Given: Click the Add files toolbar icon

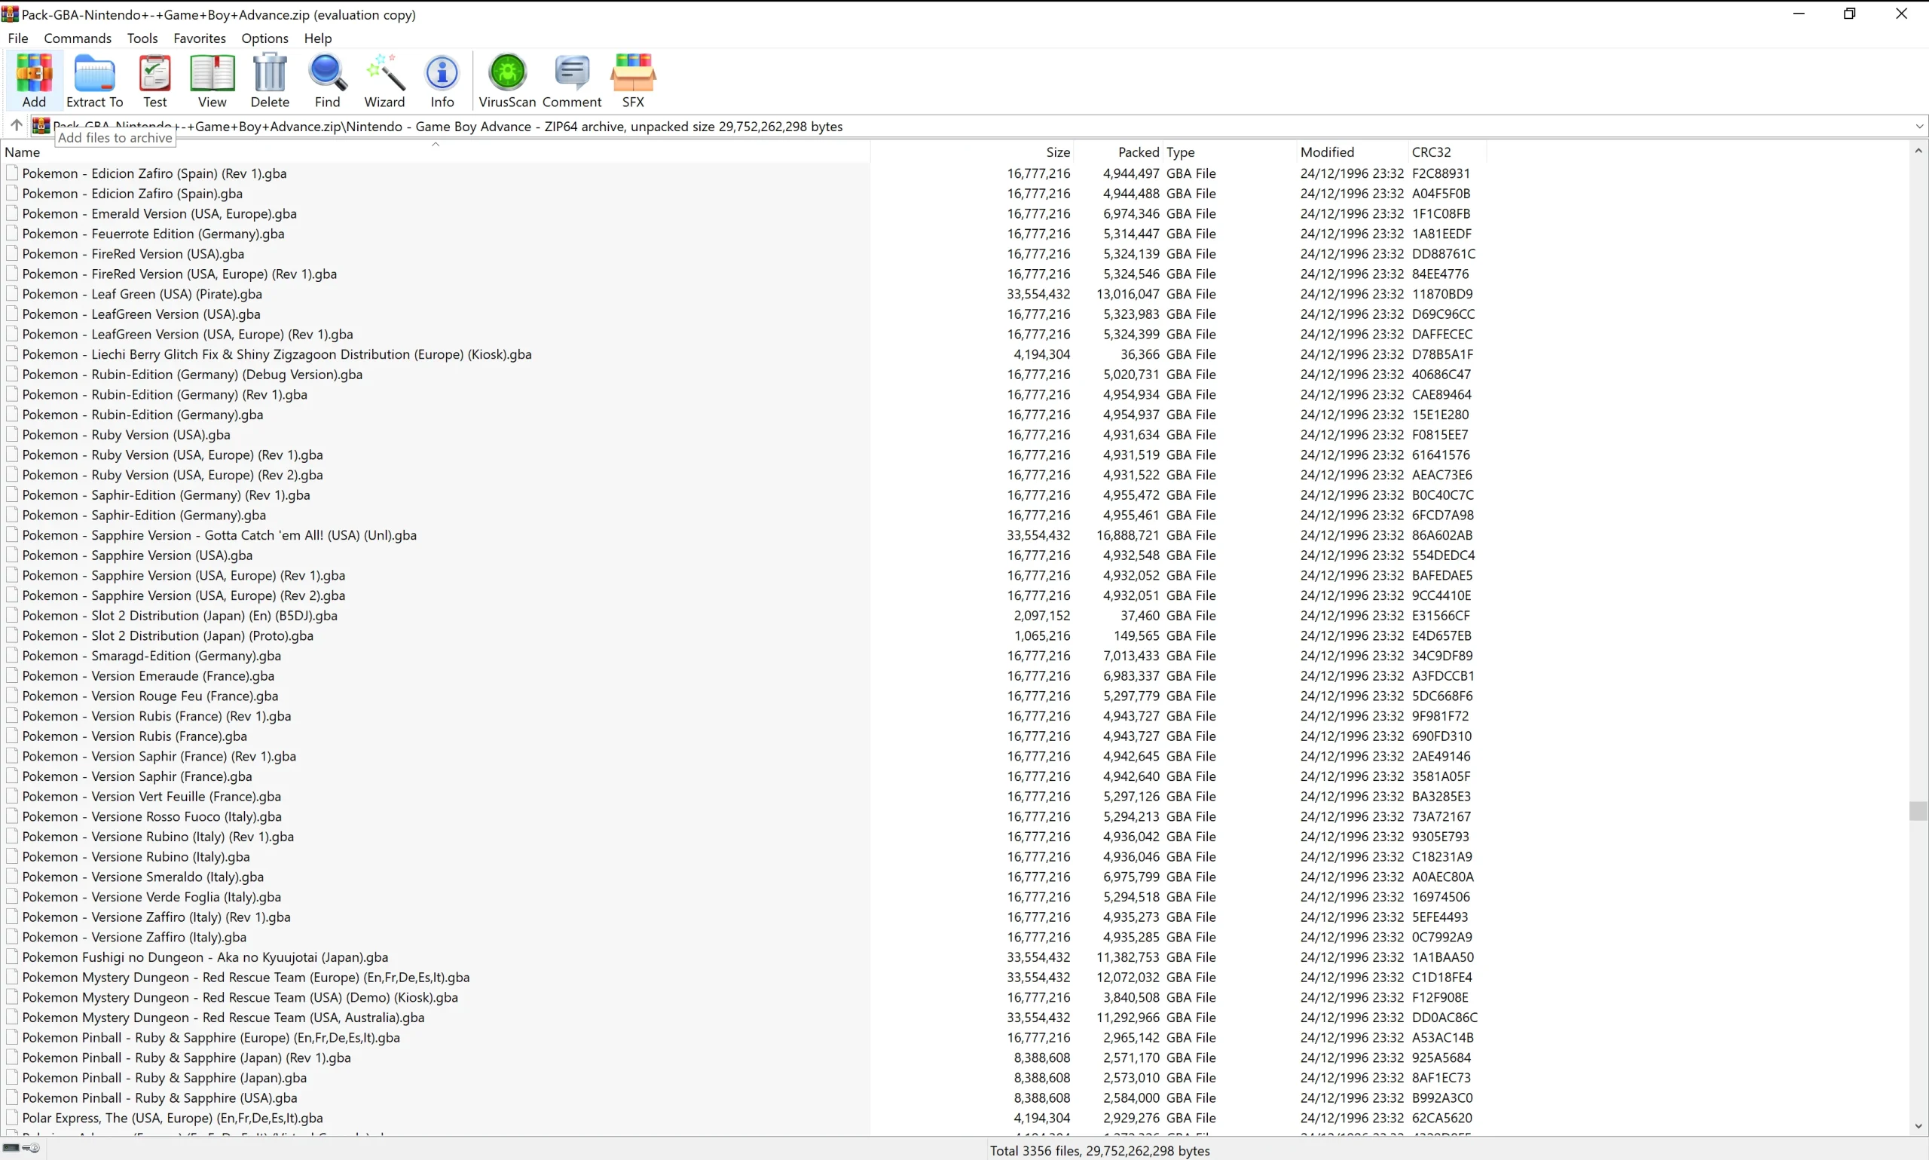Looking at the screenshot, I should (x=34, y=80).
